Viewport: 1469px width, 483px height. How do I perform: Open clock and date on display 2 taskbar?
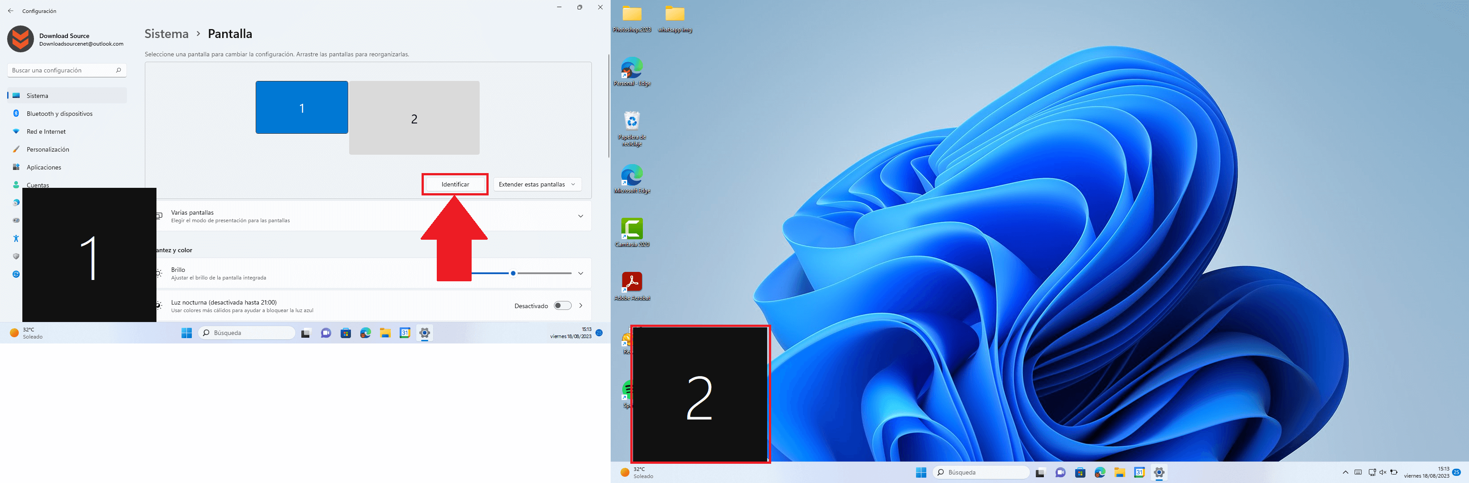click(1427, 472)
